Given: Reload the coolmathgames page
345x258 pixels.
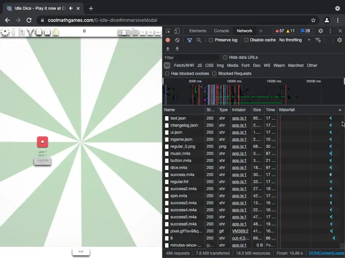Looking at the screenshot, I should (x=29, y=20).
